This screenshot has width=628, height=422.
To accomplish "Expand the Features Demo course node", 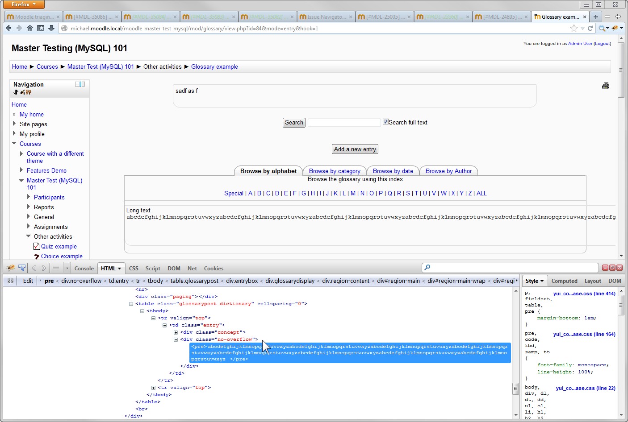I will tap(21, 170).
